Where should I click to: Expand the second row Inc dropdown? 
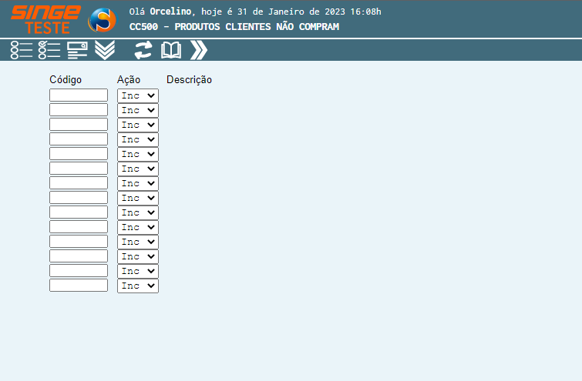pyautogui.click(x=137, y=110)
